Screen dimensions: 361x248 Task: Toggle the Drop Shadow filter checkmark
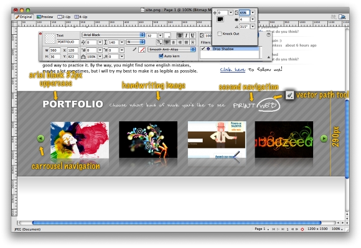[203, 48]
